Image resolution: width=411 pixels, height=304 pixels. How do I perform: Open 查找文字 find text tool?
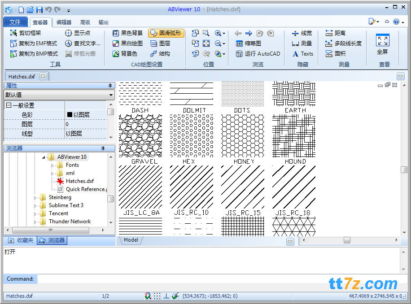click(83, 43)
